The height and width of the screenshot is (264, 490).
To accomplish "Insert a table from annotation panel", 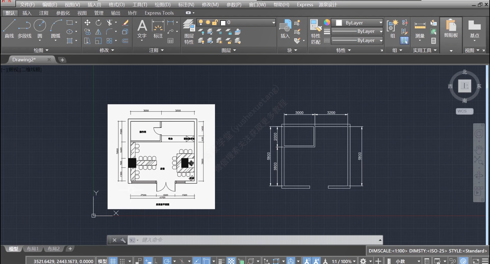I will 171,41.
